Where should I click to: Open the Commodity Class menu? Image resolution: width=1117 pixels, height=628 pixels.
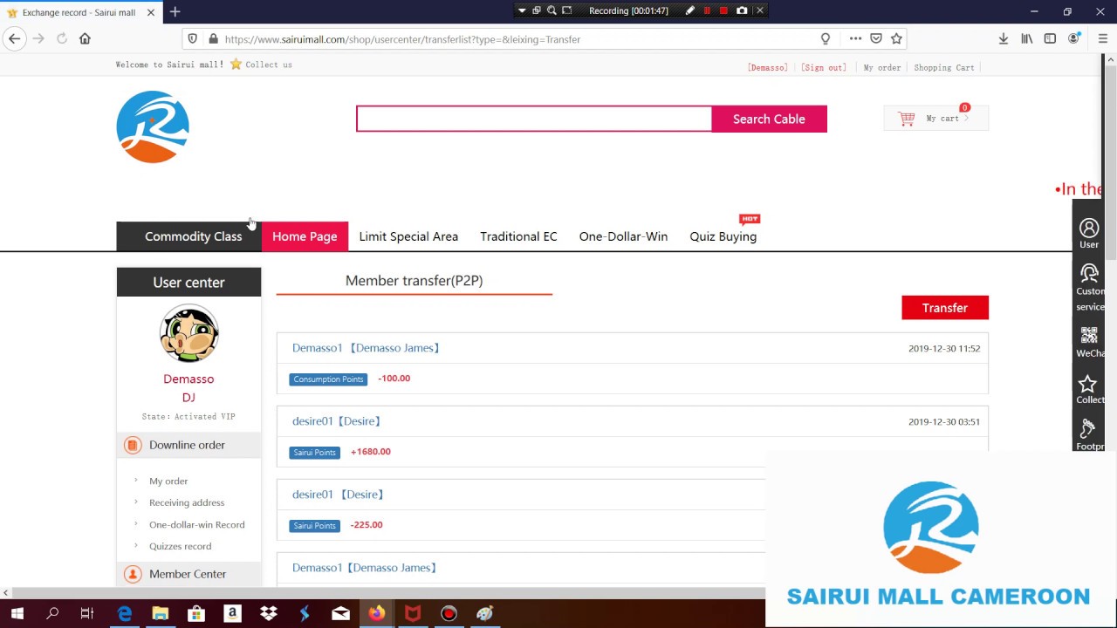pos(189,236)
